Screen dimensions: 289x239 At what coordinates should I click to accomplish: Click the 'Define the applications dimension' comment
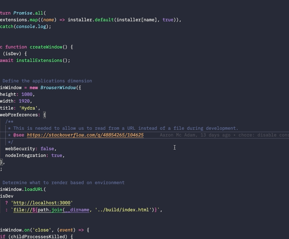pos(47,81)
